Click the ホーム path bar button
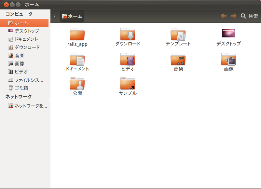The image size is (261, 189). (x=72, y=16)
